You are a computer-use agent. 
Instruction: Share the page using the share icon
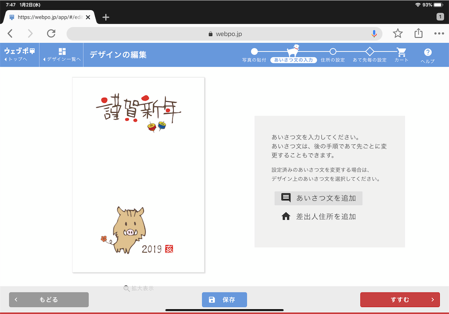tap(418, 33)
